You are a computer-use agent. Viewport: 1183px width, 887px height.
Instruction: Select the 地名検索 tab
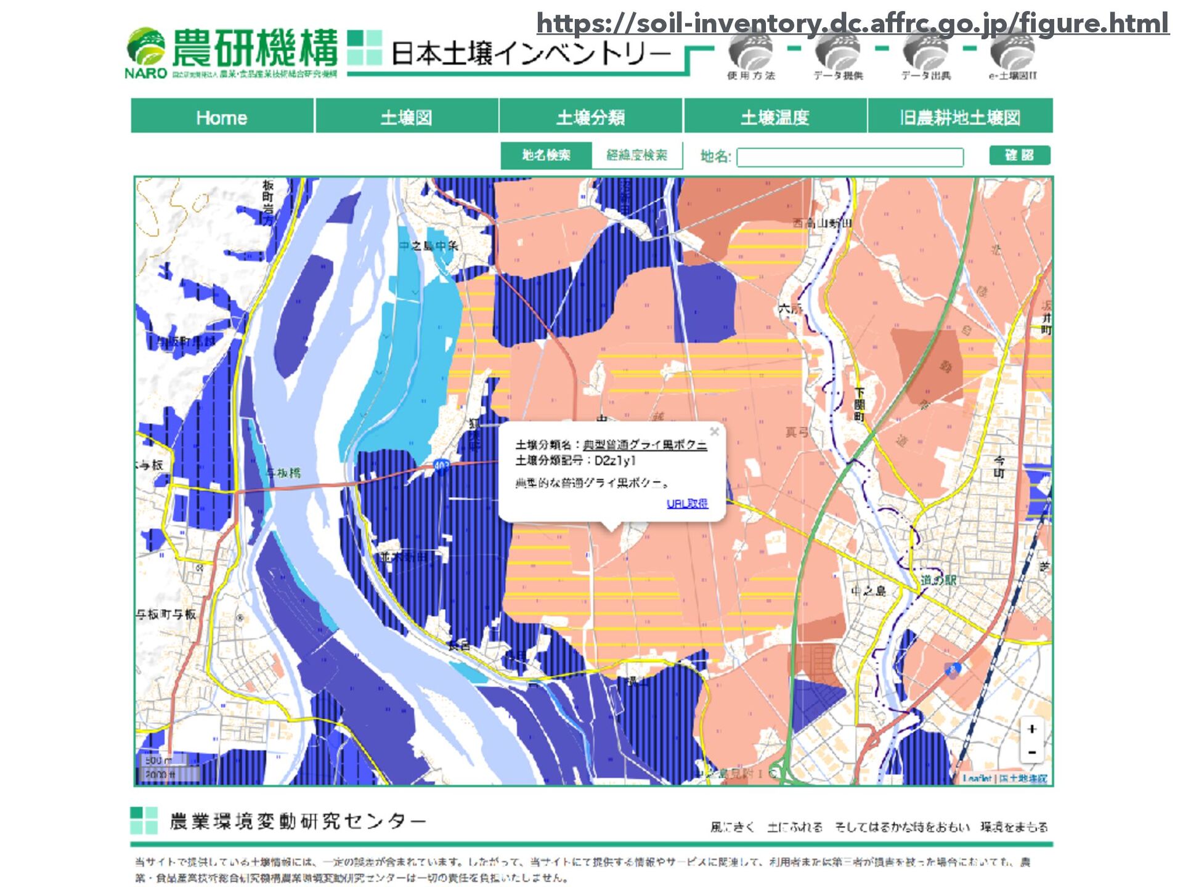pos(546,155)
